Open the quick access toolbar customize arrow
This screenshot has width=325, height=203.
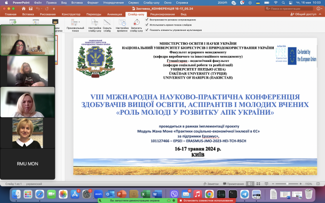point(54,9)
